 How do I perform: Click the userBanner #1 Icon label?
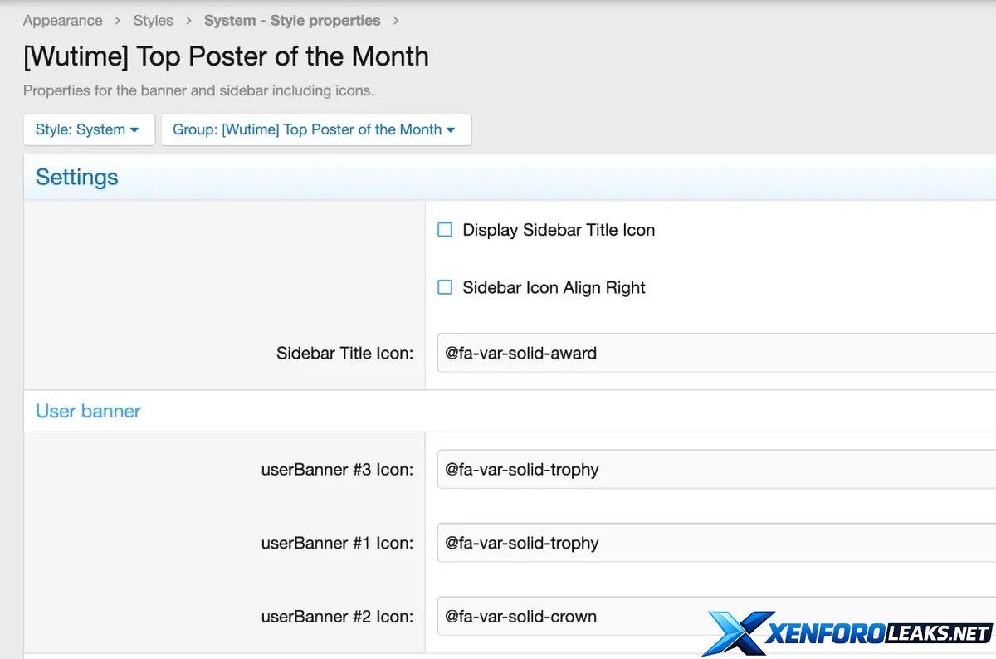(x=337, y=543)
